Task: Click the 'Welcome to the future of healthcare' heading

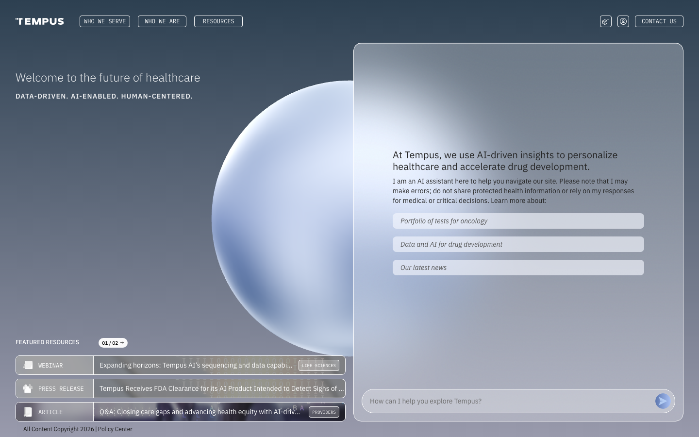Action: click(108, 78)
